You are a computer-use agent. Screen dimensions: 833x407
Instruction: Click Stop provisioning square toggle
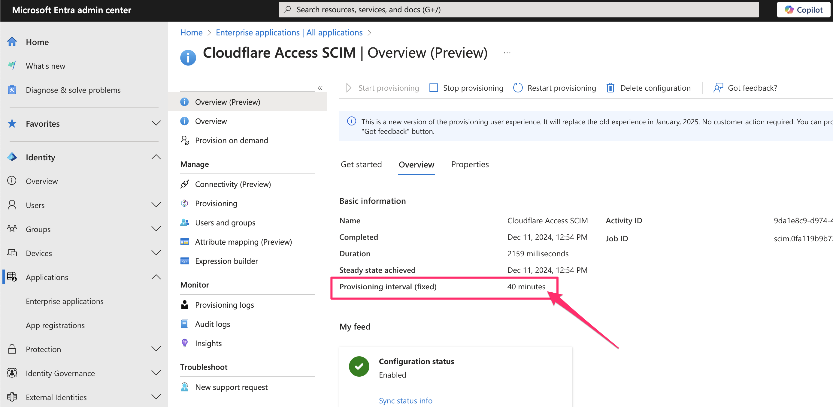(x=433, y=88)
